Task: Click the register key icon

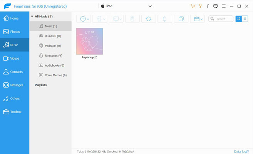Action: click(x=200, y=6)
